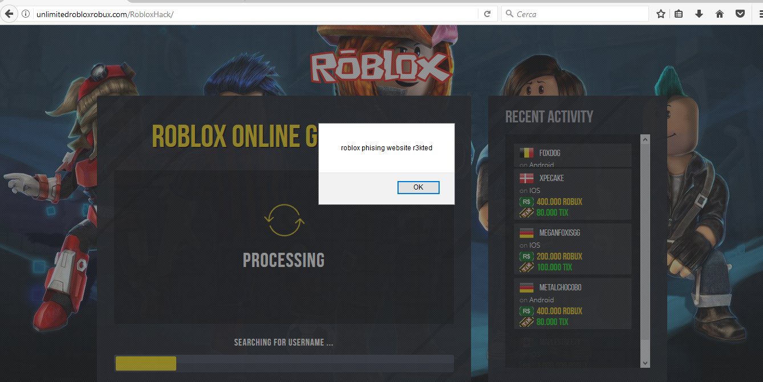Click 'on Android' under METALCHOCOBO
763x382 pixels.
pyautogui.click(x=537, y=300)
